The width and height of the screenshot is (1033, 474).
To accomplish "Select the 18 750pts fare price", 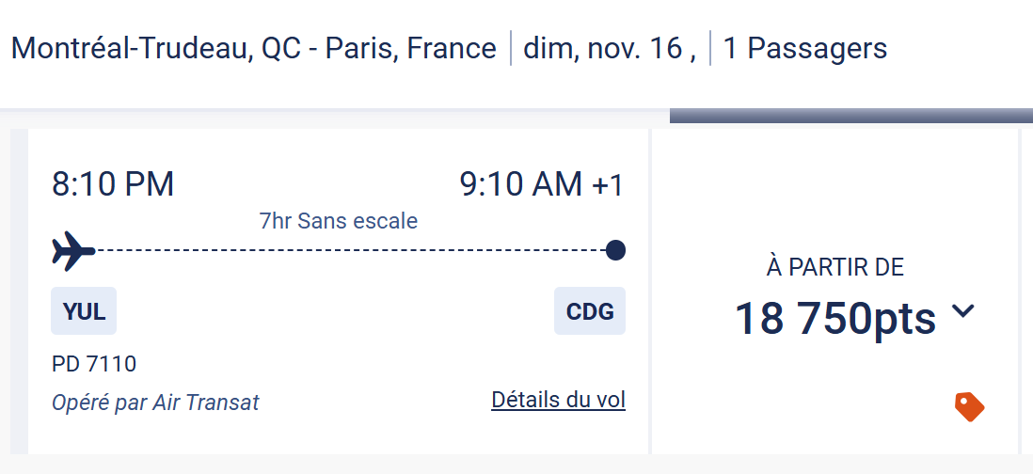I will [x=834, y=318].
